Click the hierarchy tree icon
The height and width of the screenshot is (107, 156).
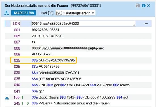7,13
